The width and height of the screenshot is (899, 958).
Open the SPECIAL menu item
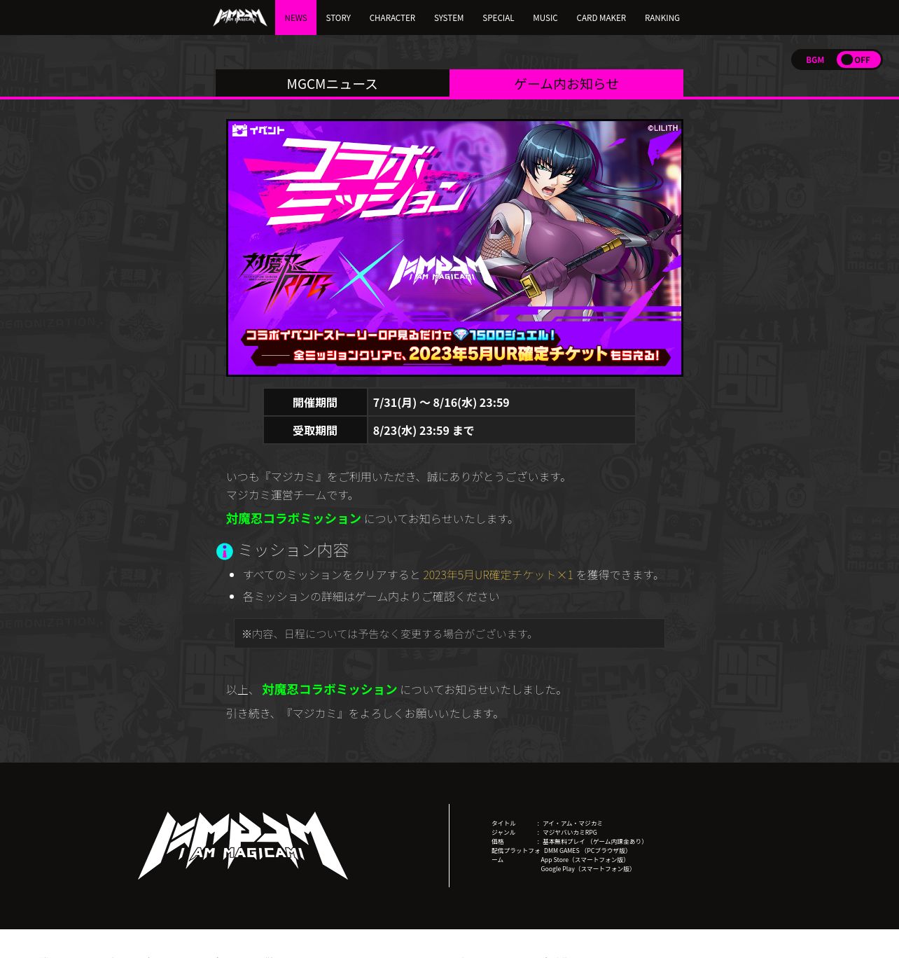click(x=499, y=18)
